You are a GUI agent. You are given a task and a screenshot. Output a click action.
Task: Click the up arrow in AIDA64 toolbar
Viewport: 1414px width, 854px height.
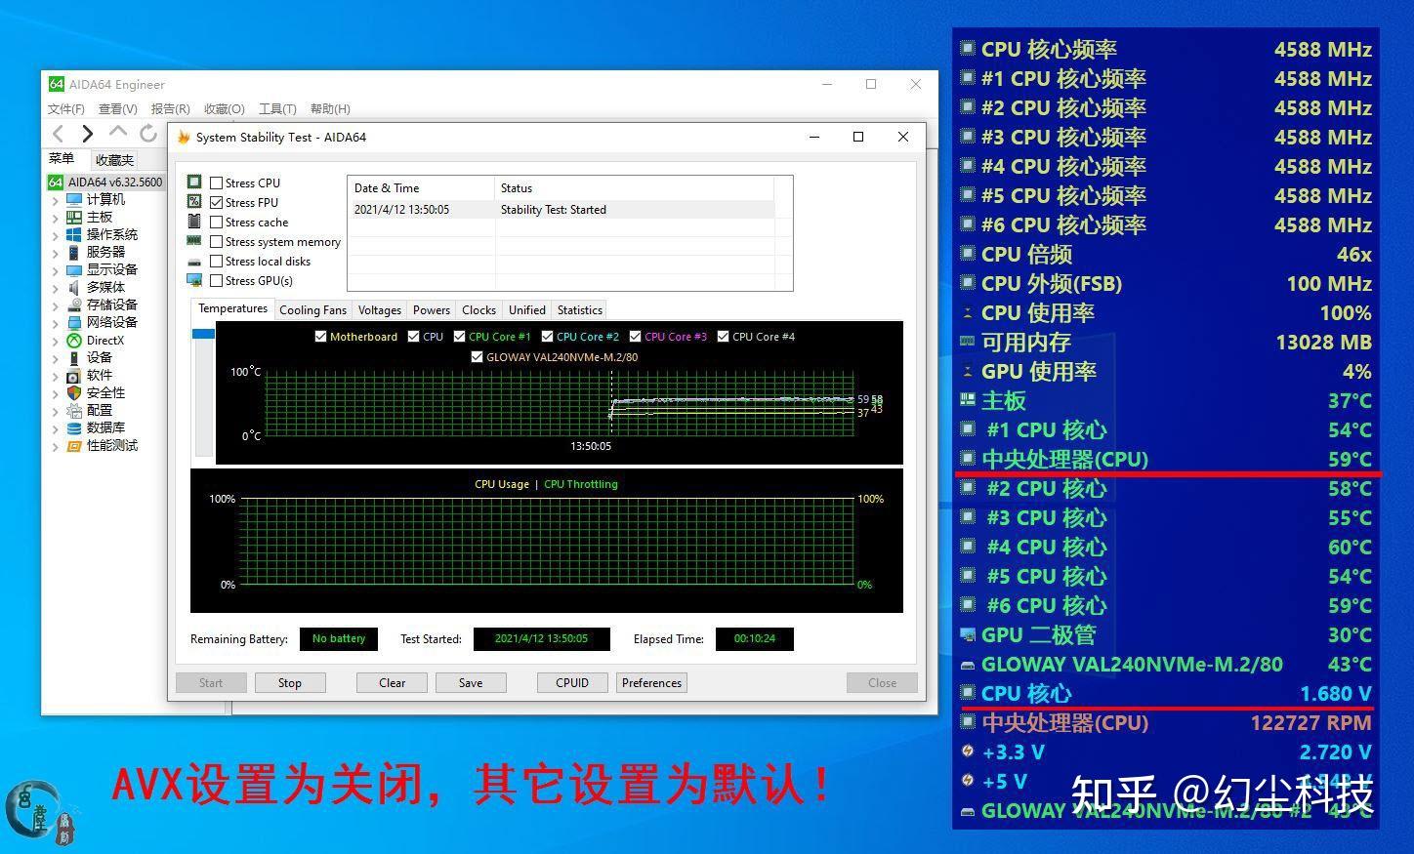point(118,132)
